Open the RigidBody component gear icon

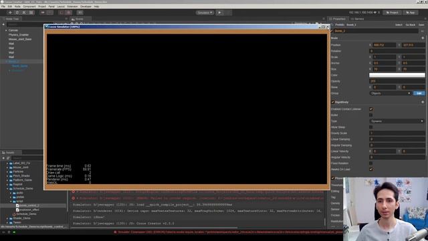(423, 102)
